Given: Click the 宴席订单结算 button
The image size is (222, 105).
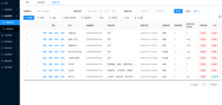Looking at the screenshot, I should [68, 18].
